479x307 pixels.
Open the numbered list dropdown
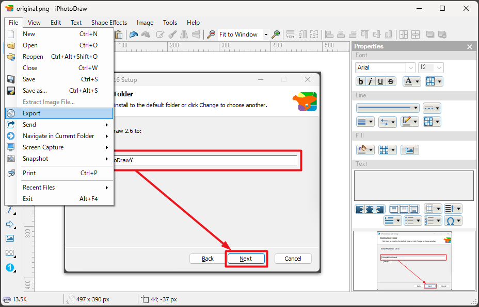coord(433,221)
